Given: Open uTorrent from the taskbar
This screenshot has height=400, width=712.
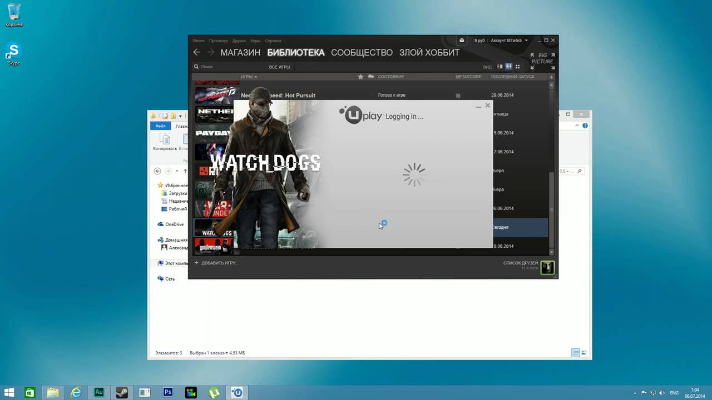Looking at the screenshot, I should [x=214, y=392].
